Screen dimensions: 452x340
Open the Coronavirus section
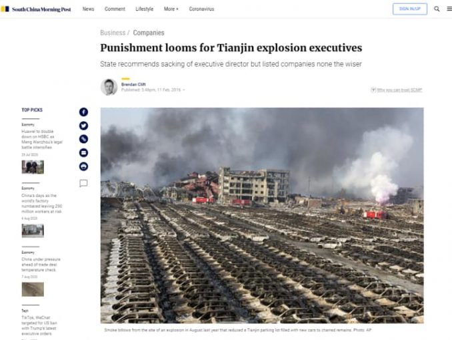[x=201, y=9]
